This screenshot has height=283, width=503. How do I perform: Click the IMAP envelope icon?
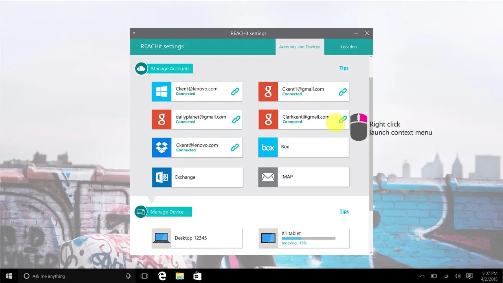[x=268, y=177]
